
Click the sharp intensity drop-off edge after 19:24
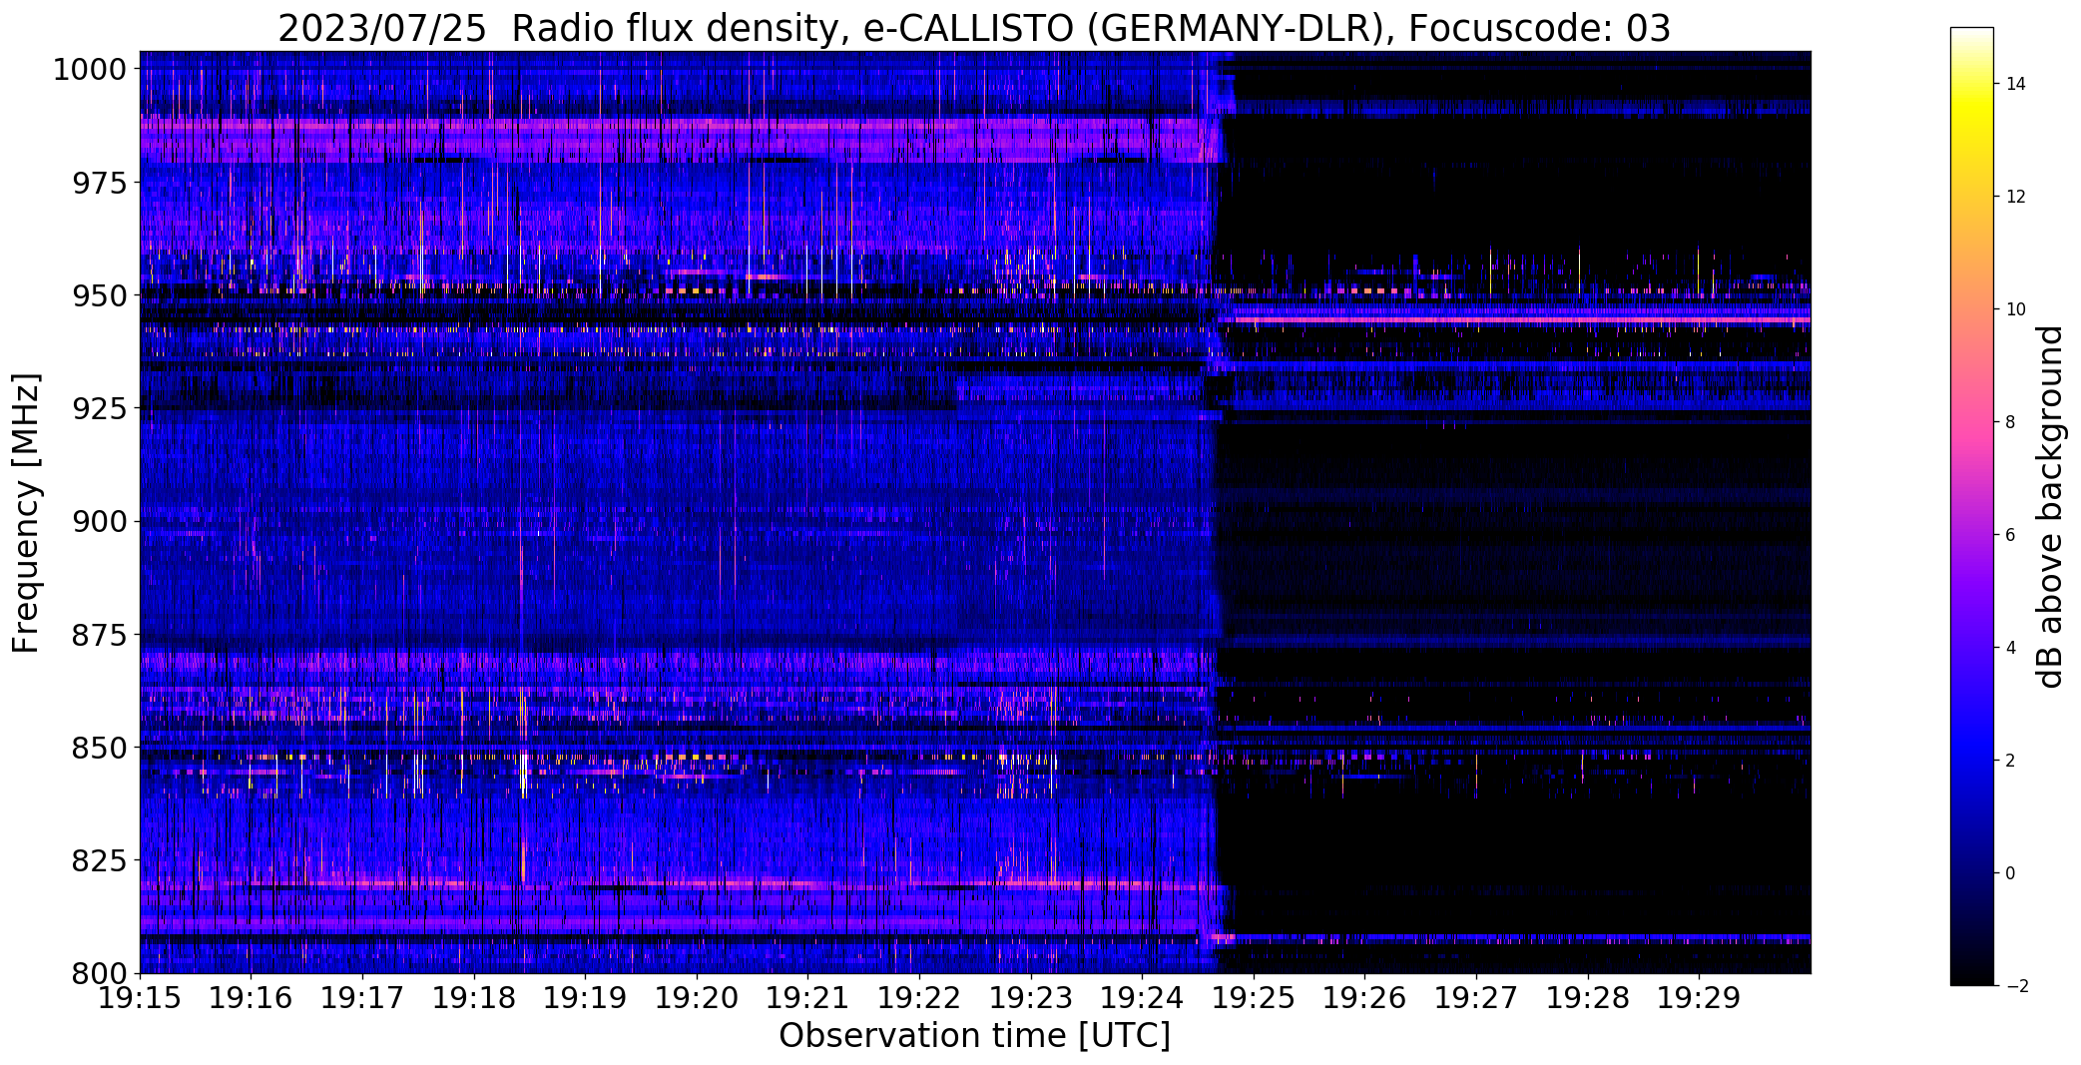[x=1218, y=513]
